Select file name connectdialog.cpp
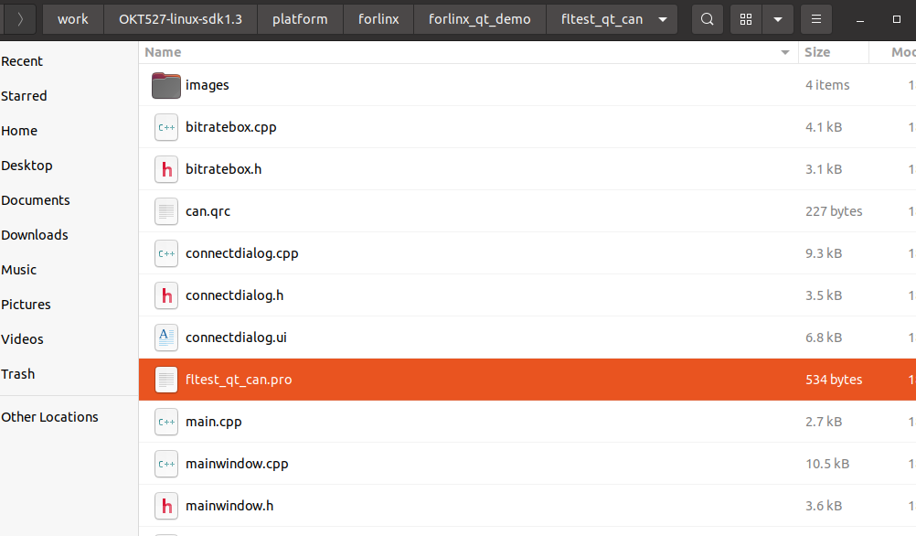The width and height of the screenshot is (916, 536). [242, 253]
